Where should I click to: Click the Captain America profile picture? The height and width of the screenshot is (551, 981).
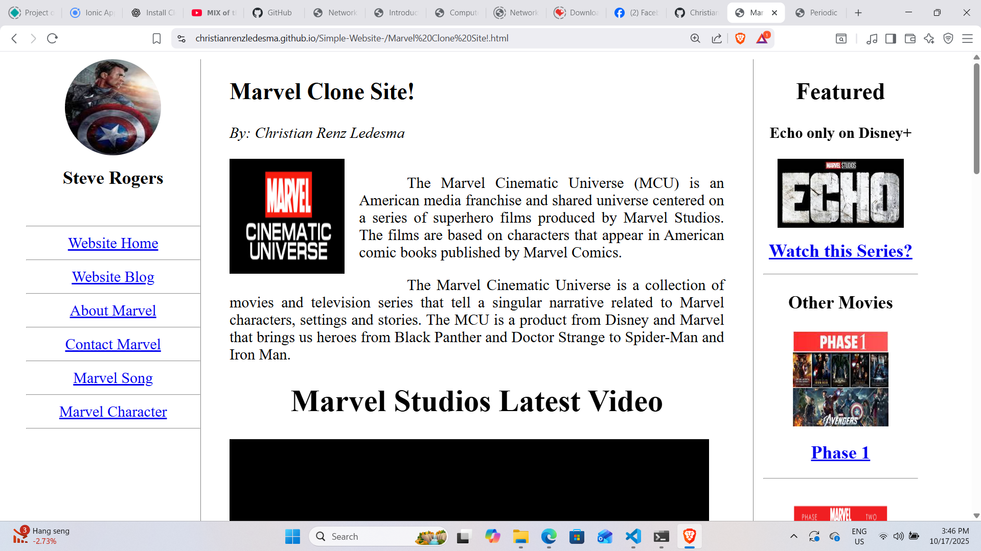(113, 107)
